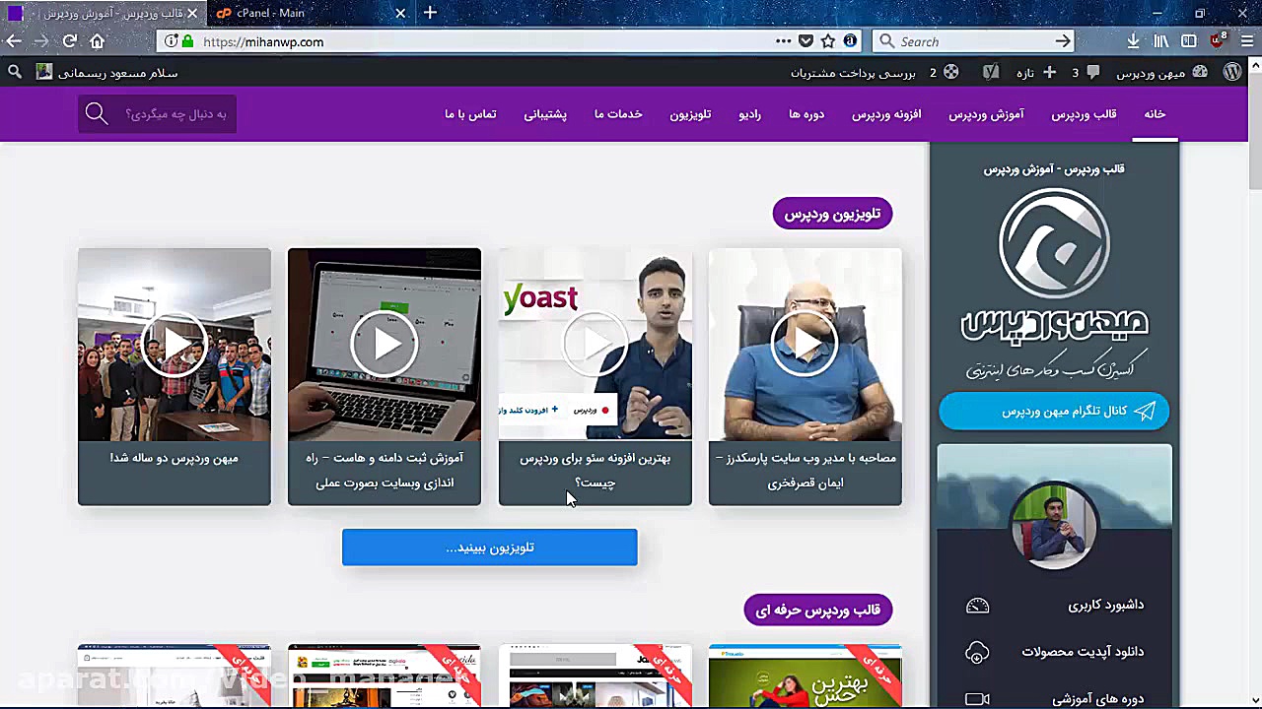Open the Library icon in browser toolbar
1262x709 pixels.
point(1161,41)
